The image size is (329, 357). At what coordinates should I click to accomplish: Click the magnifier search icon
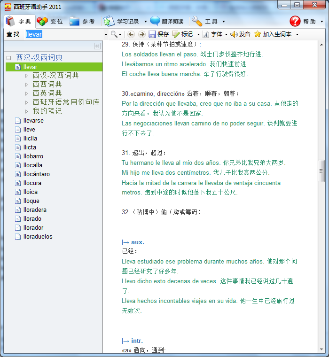coord(114,34)
